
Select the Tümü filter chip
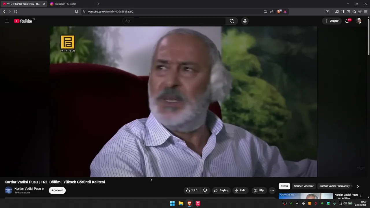284,186
